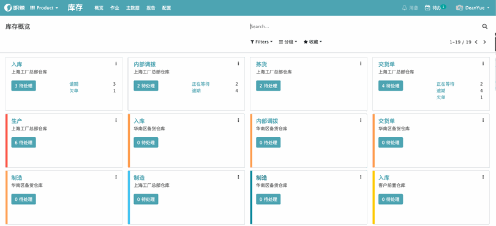Viewport: 496px width, 226px height.
Task: Open kebab menu of 入库 客户前置仓库 card
Action: click(x=483, y=177)
